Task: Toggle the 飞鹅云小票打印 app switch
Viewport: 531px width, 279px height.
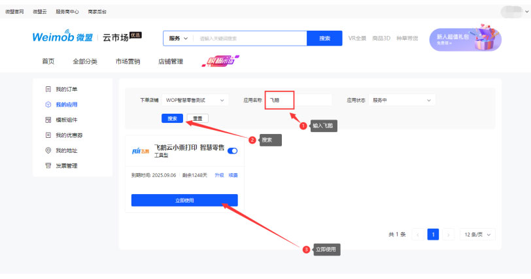Action: point(232,151)
